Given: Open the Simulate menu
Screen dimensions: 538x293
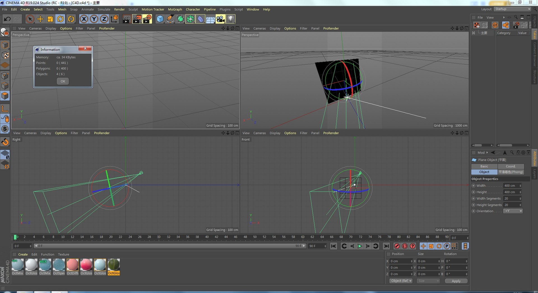Looking at the screenshot, I should click(x=104, y=9).
